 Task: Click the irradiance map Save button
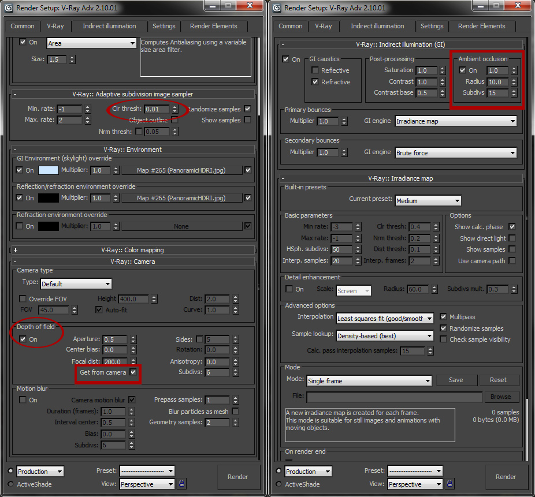click(x=456, y=380)
